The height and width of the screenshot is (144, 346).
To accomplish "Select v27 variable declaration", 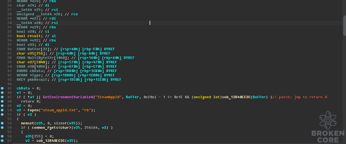I will (x=35, y=19).
